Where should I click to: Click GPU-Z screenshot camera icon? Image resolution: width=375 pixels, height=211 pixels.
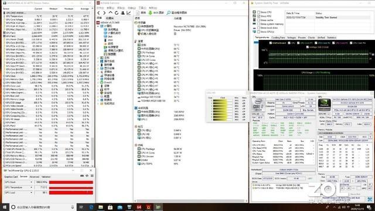pos(82,176)
